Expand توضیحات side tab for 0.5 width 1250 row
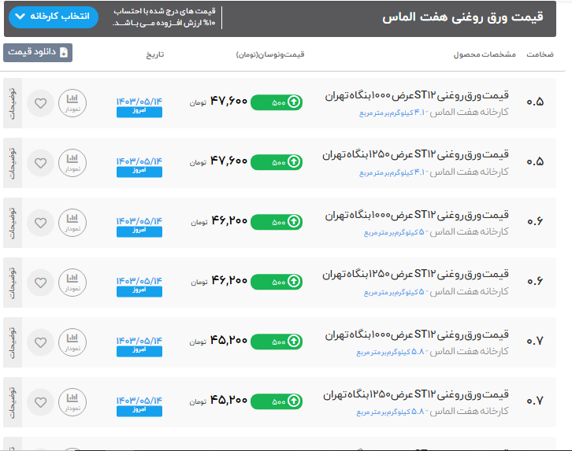Viewport: 572px width, 451px height. [x=12, y=162]
